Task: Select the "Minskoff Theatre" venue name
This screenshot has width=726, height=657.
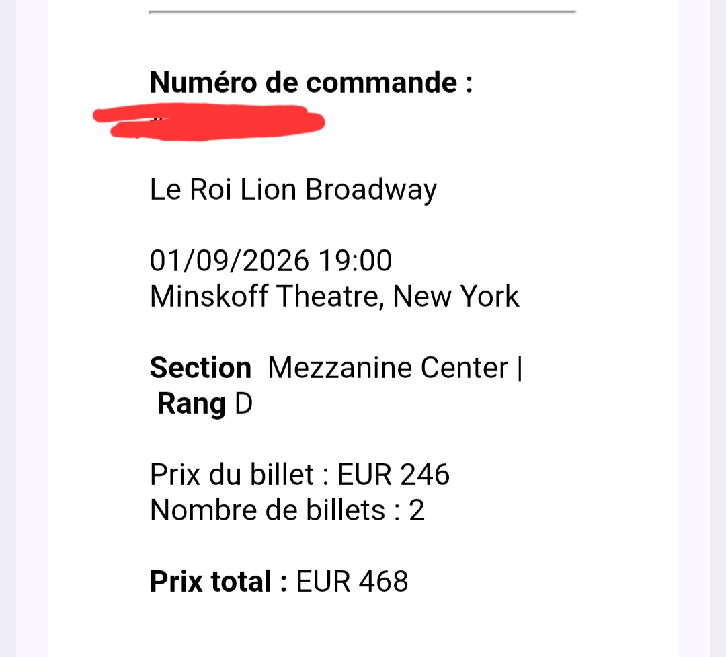Action: click(267, 297)
